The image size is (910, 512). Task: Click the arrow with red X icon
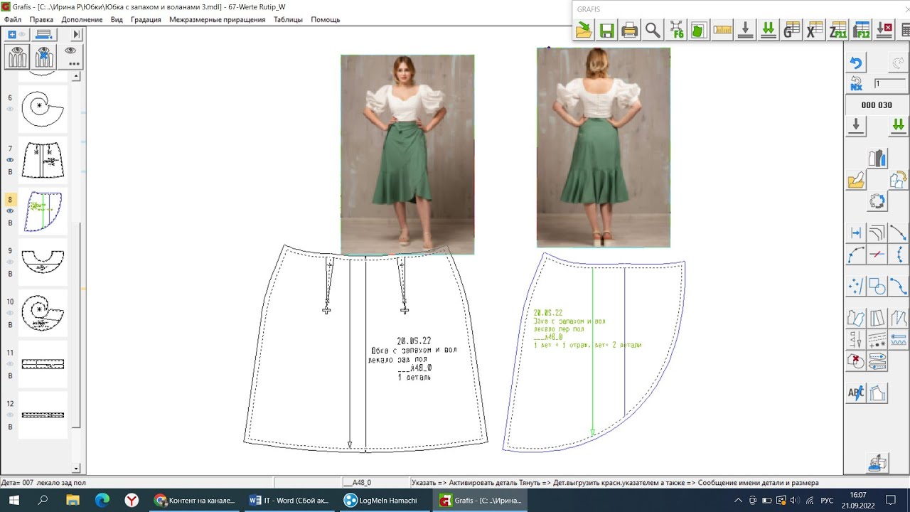coord(884,30)
